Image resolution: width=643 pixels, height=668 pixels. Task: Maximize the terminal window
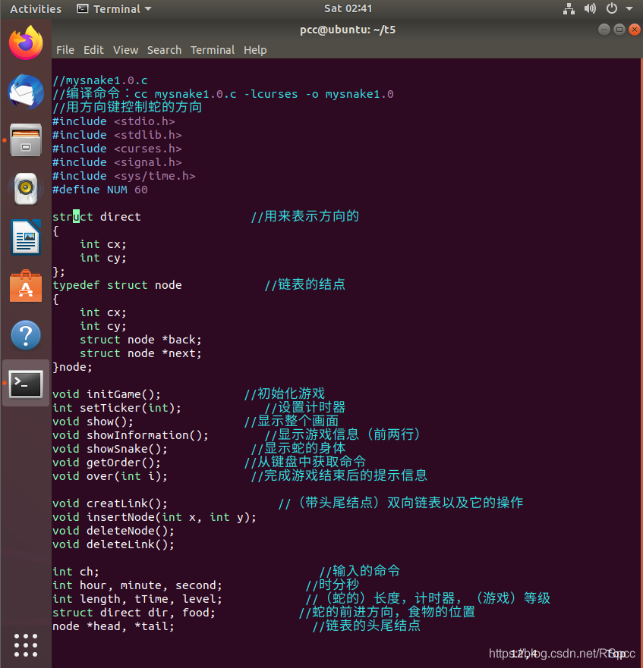(x=619, y=30)
